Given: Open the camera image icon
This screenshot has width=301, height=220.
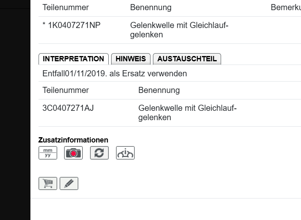Looking at the screenshot, I should point(73,153).
